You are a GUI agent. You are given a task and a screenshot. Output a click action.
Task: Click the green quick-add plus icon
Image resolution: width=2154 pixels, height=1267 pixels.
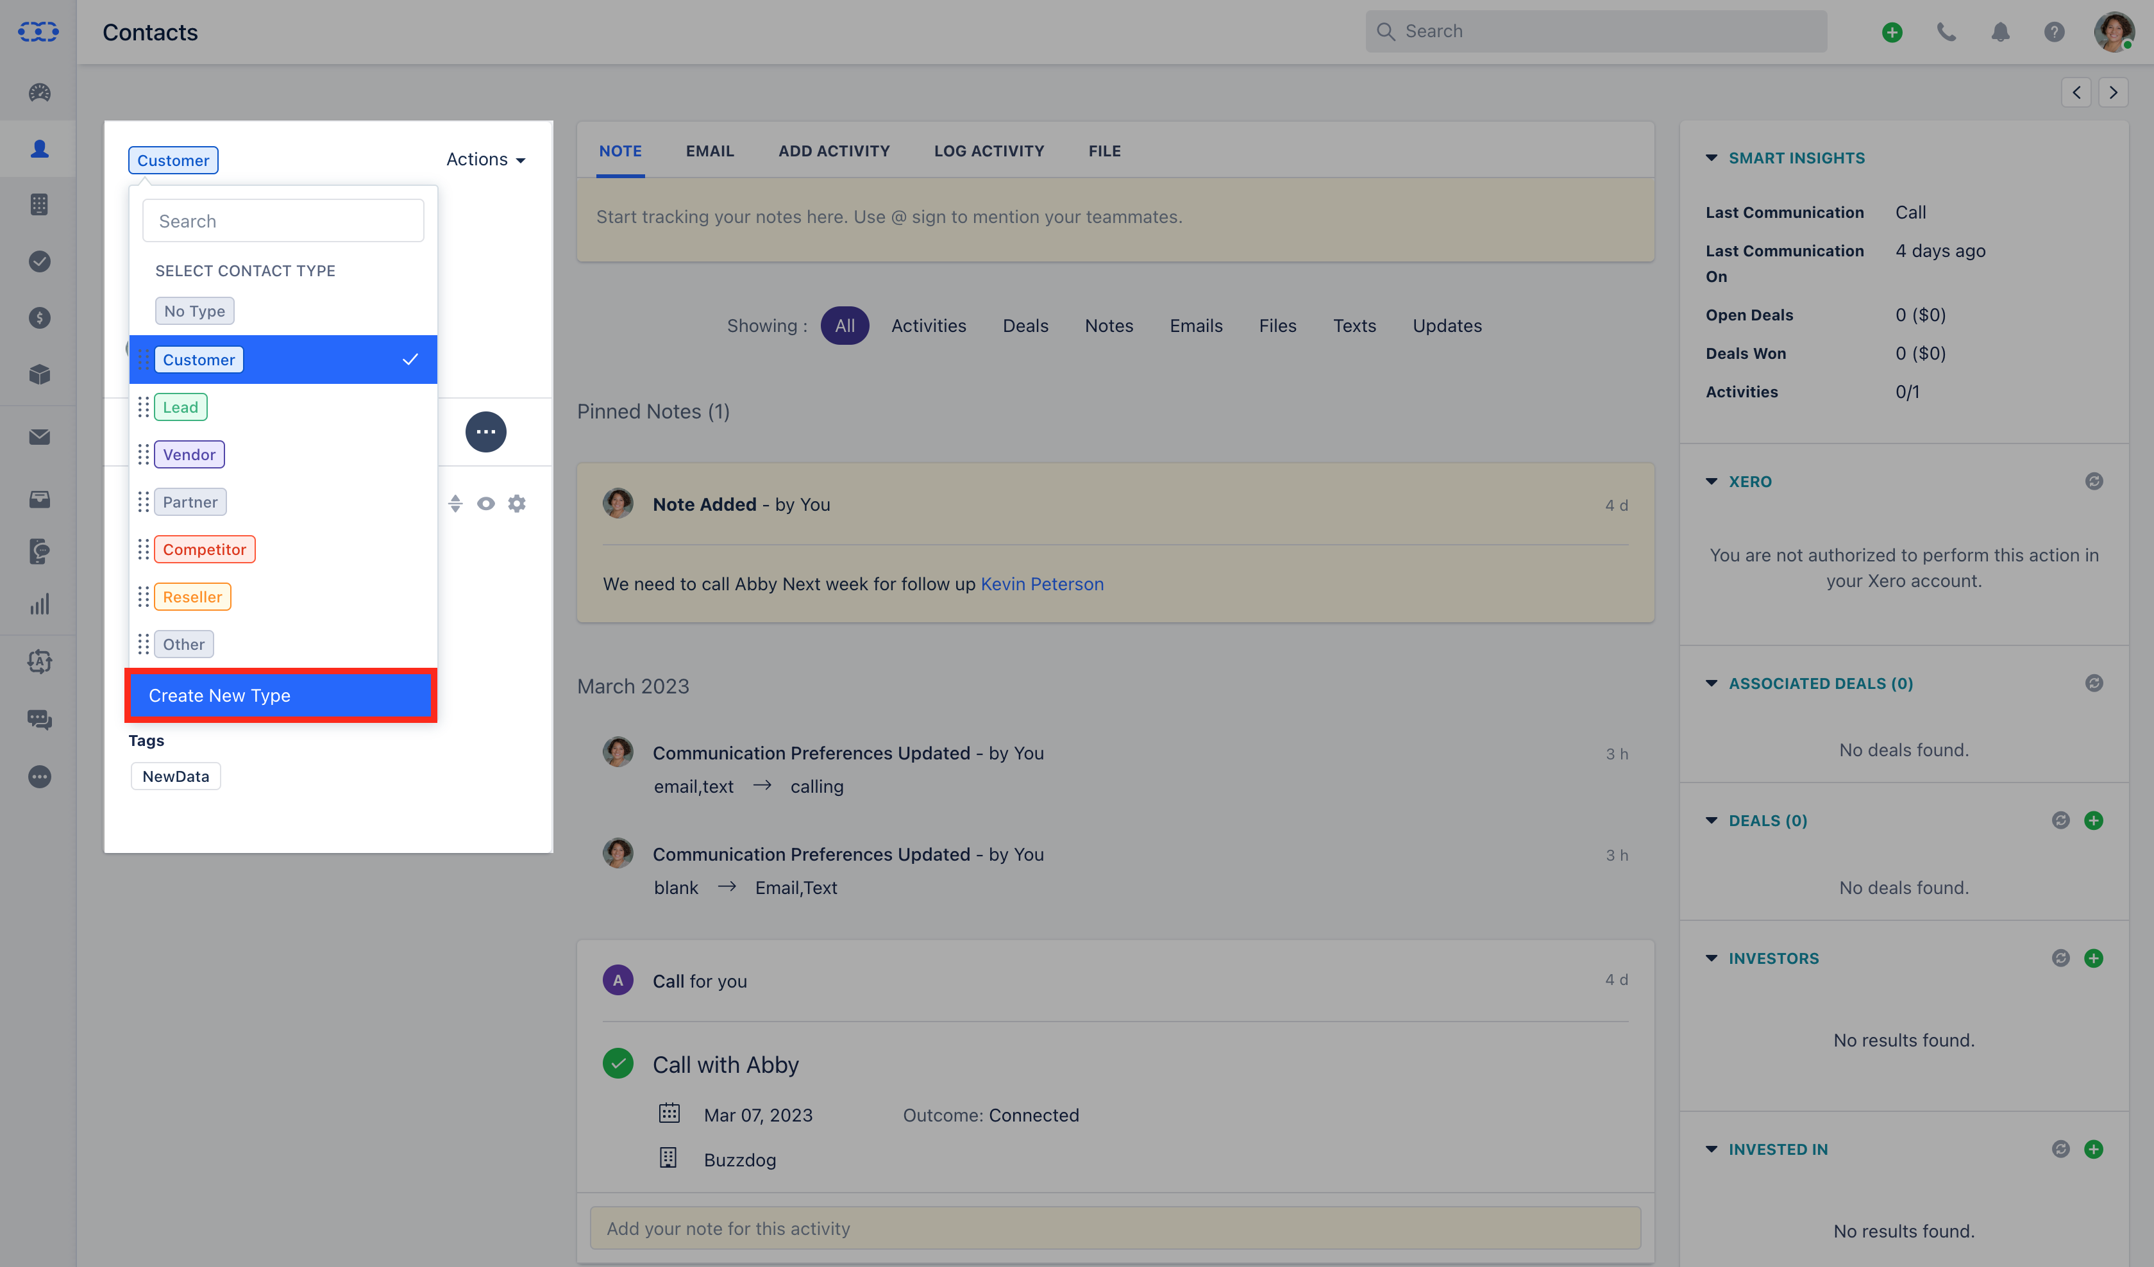(x=1892, y=33)
